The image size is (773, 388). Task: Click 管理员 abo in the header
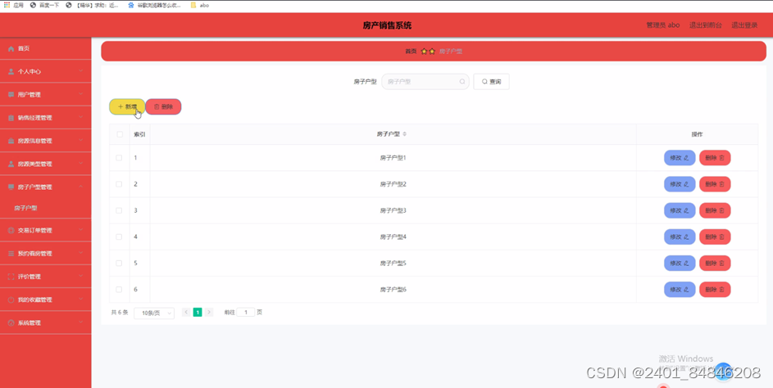(663, 25)
